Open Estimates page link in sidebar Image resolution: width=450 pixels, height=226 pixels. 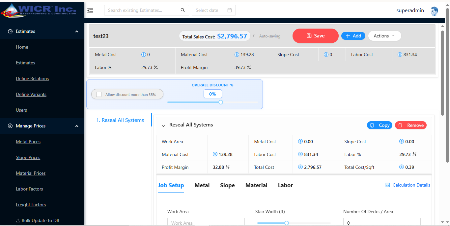click(25, 63)
